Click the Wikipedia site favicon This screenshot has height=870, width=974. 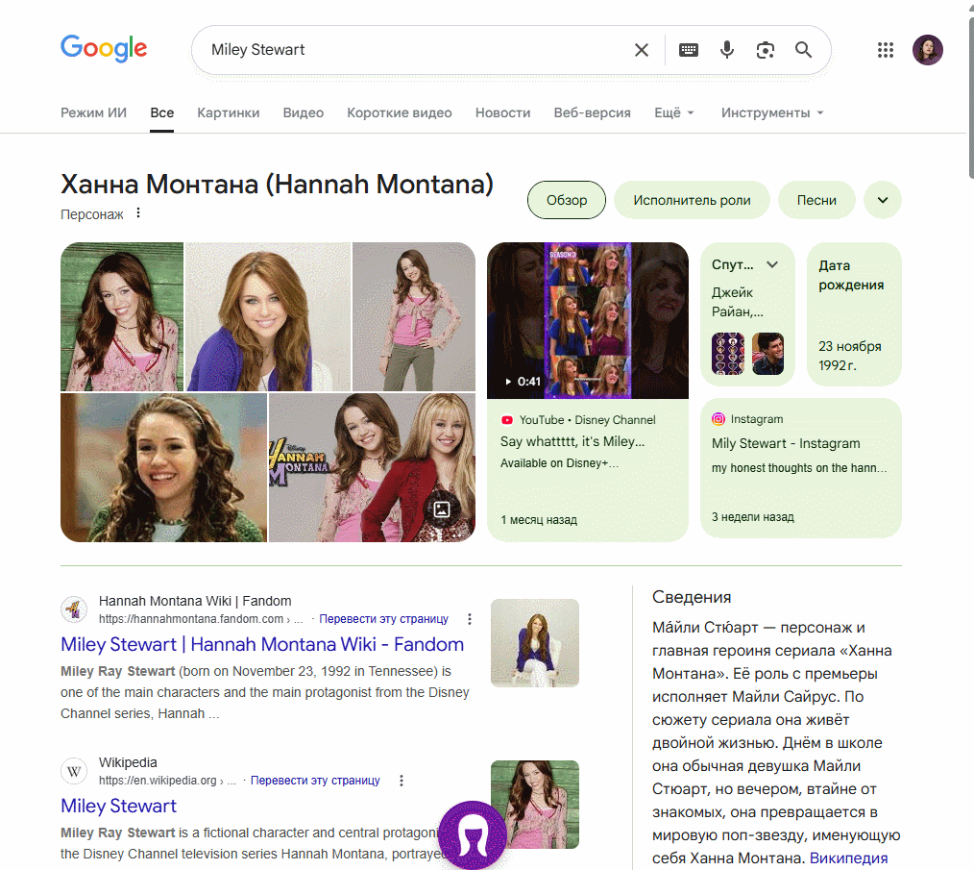pyautogui.click(x=74, y=771)
